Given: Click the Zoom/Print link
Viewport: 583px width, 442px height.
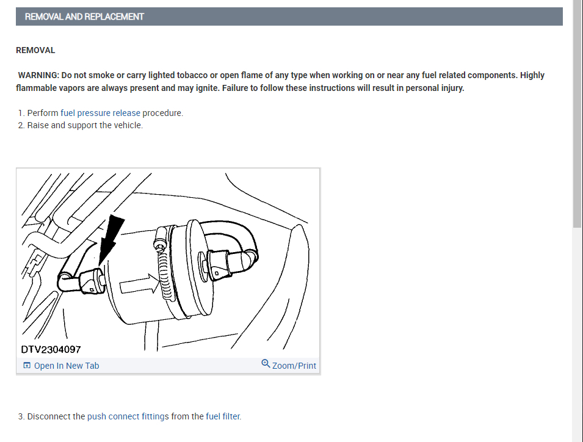Looking at the screenshot, I should tap(294, 366).
